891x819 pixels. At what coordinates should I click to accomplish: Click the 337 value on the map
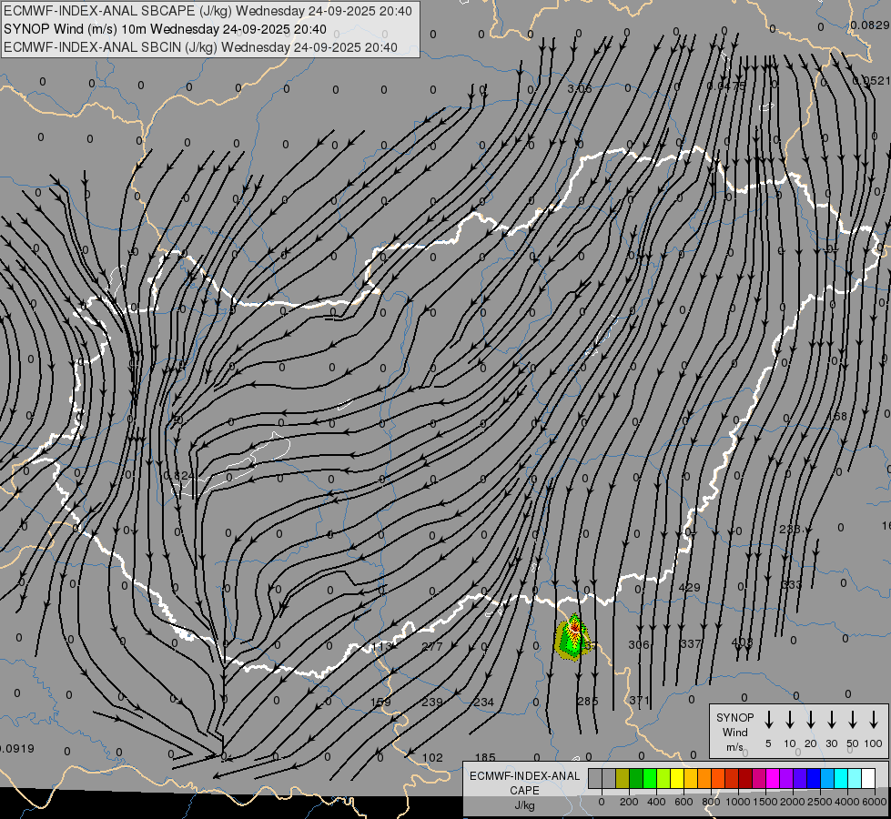coord(691,643)
